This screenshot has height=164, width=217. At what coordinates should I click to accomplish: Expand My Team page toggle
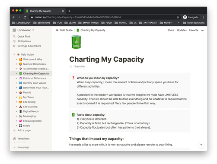(16, 97)
